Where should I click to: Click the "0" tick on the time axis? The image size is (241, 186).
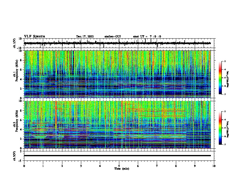[24, 166]
